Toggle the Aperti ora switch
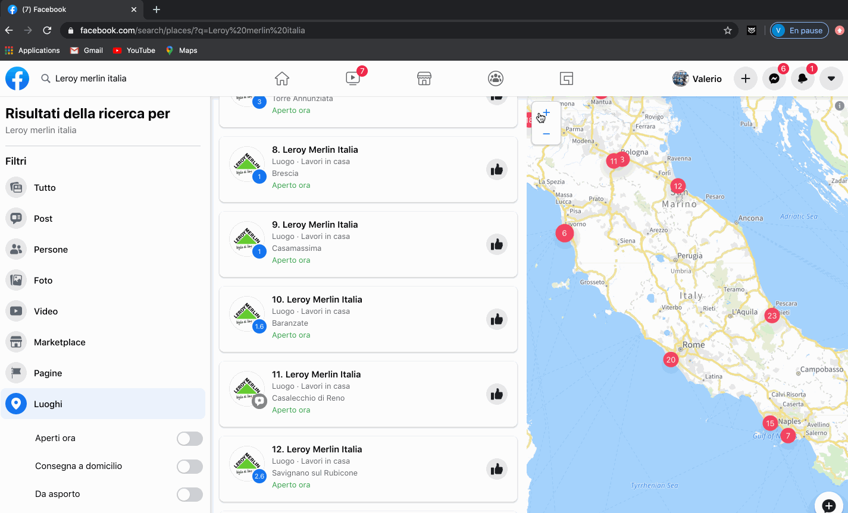The image size is (848, 513). click(x=190, y=439)
